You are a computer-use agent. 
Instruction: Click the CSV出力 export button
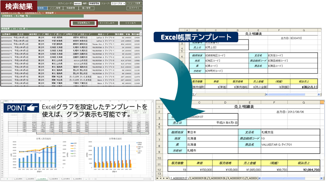pos(130,23)
